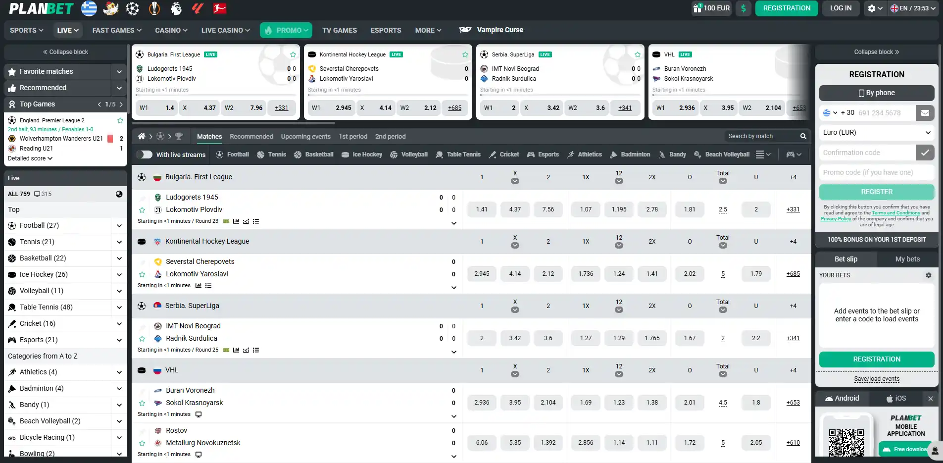Viewport: 943px width, 463px height.
Task: Filter live matches by Ice Hockey
Action: click(362, 154)
